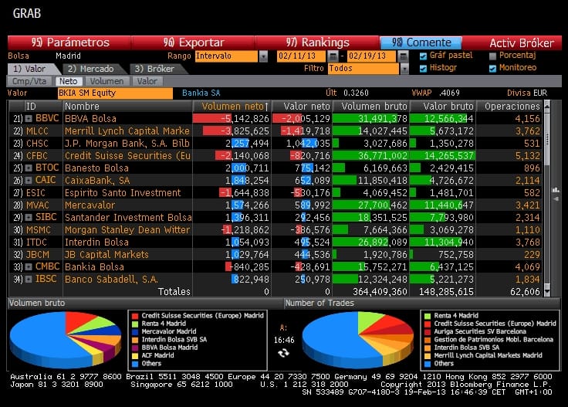This screenshot has height=407, width=568.
Task: Click the BKIA SM Equity input field
Action: [115, 93]
